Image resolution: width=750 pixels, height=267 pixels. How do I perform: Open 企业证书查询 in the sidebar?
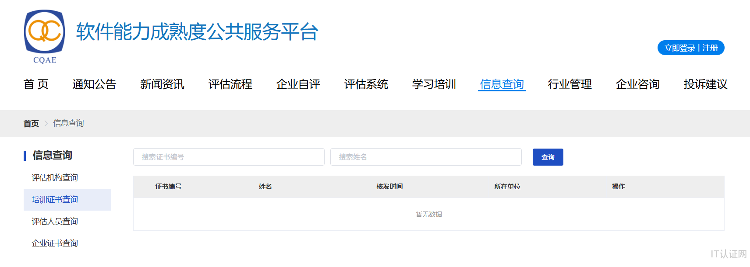tap(55, 243)
